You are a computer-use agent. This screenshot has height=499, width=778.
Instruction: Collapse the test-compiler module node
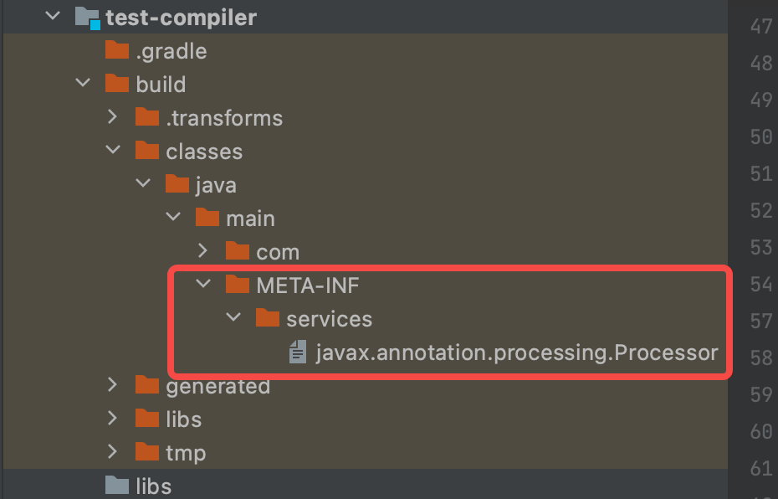pos(54,17)
